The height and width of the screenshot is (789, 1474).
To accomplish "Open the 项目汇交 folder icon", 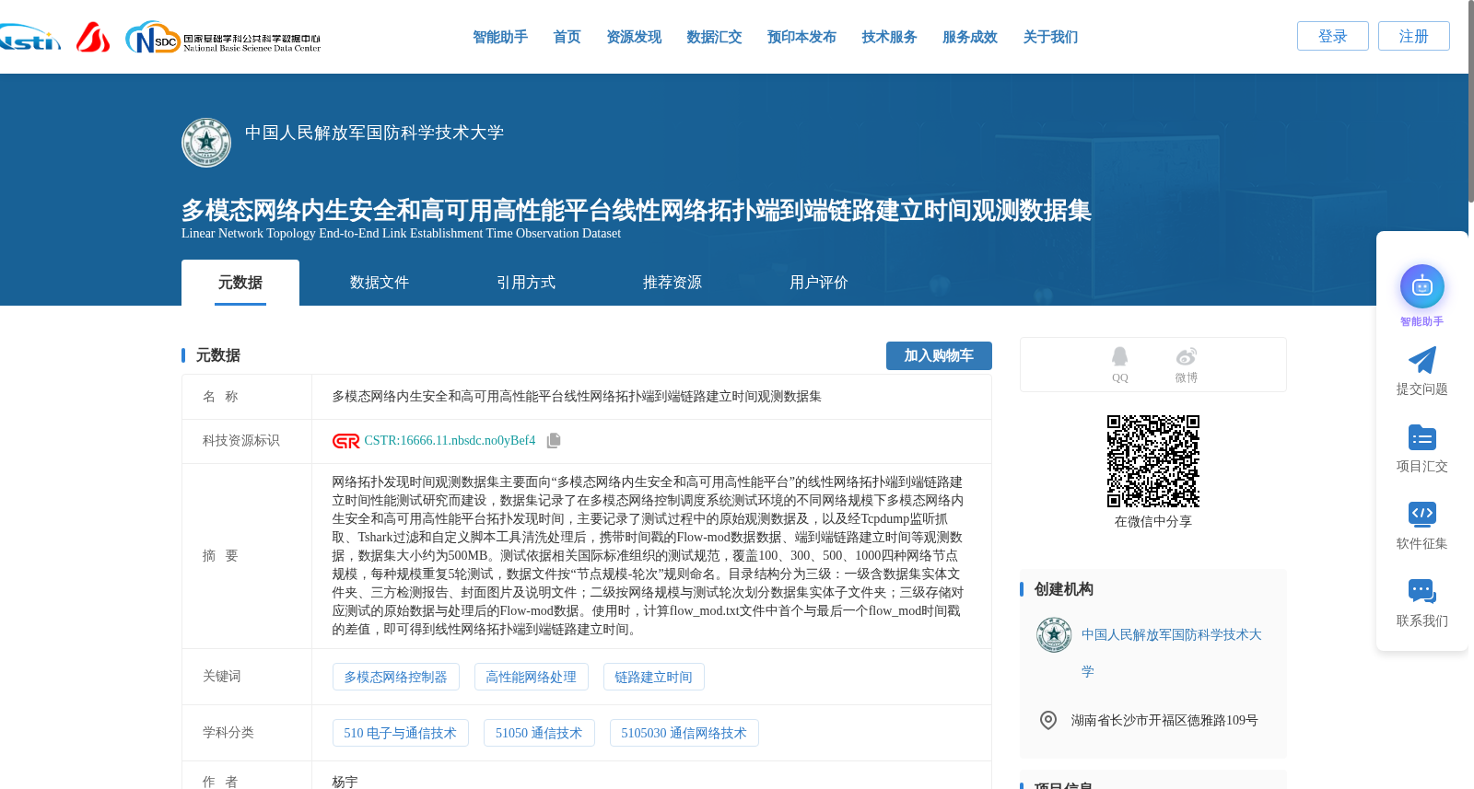I will pos(1422,437).
